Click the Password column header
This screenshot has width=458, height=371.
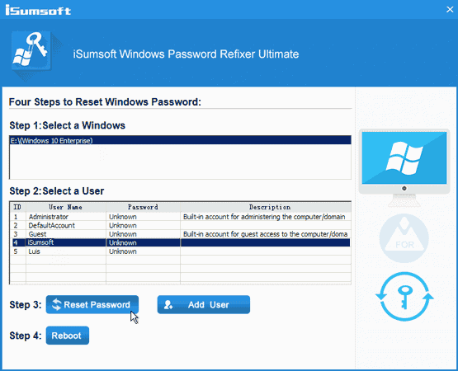tap(143, 207)
